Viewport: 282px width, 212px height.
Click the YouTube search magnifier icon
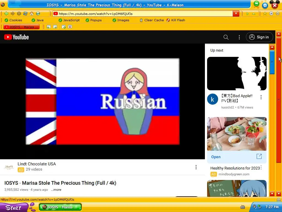(x=226, y=37)
